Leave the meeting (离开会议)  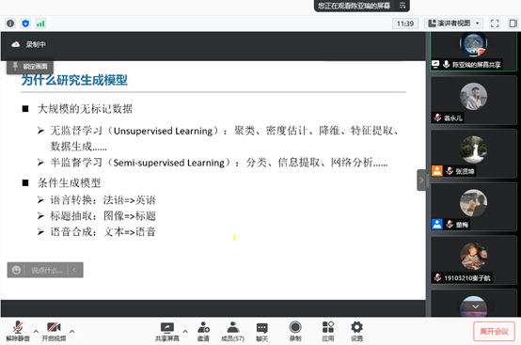click(494, 332)
